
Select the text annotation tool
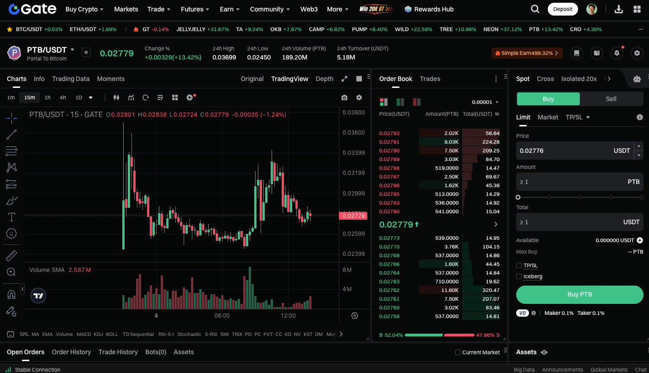point(11,217)
